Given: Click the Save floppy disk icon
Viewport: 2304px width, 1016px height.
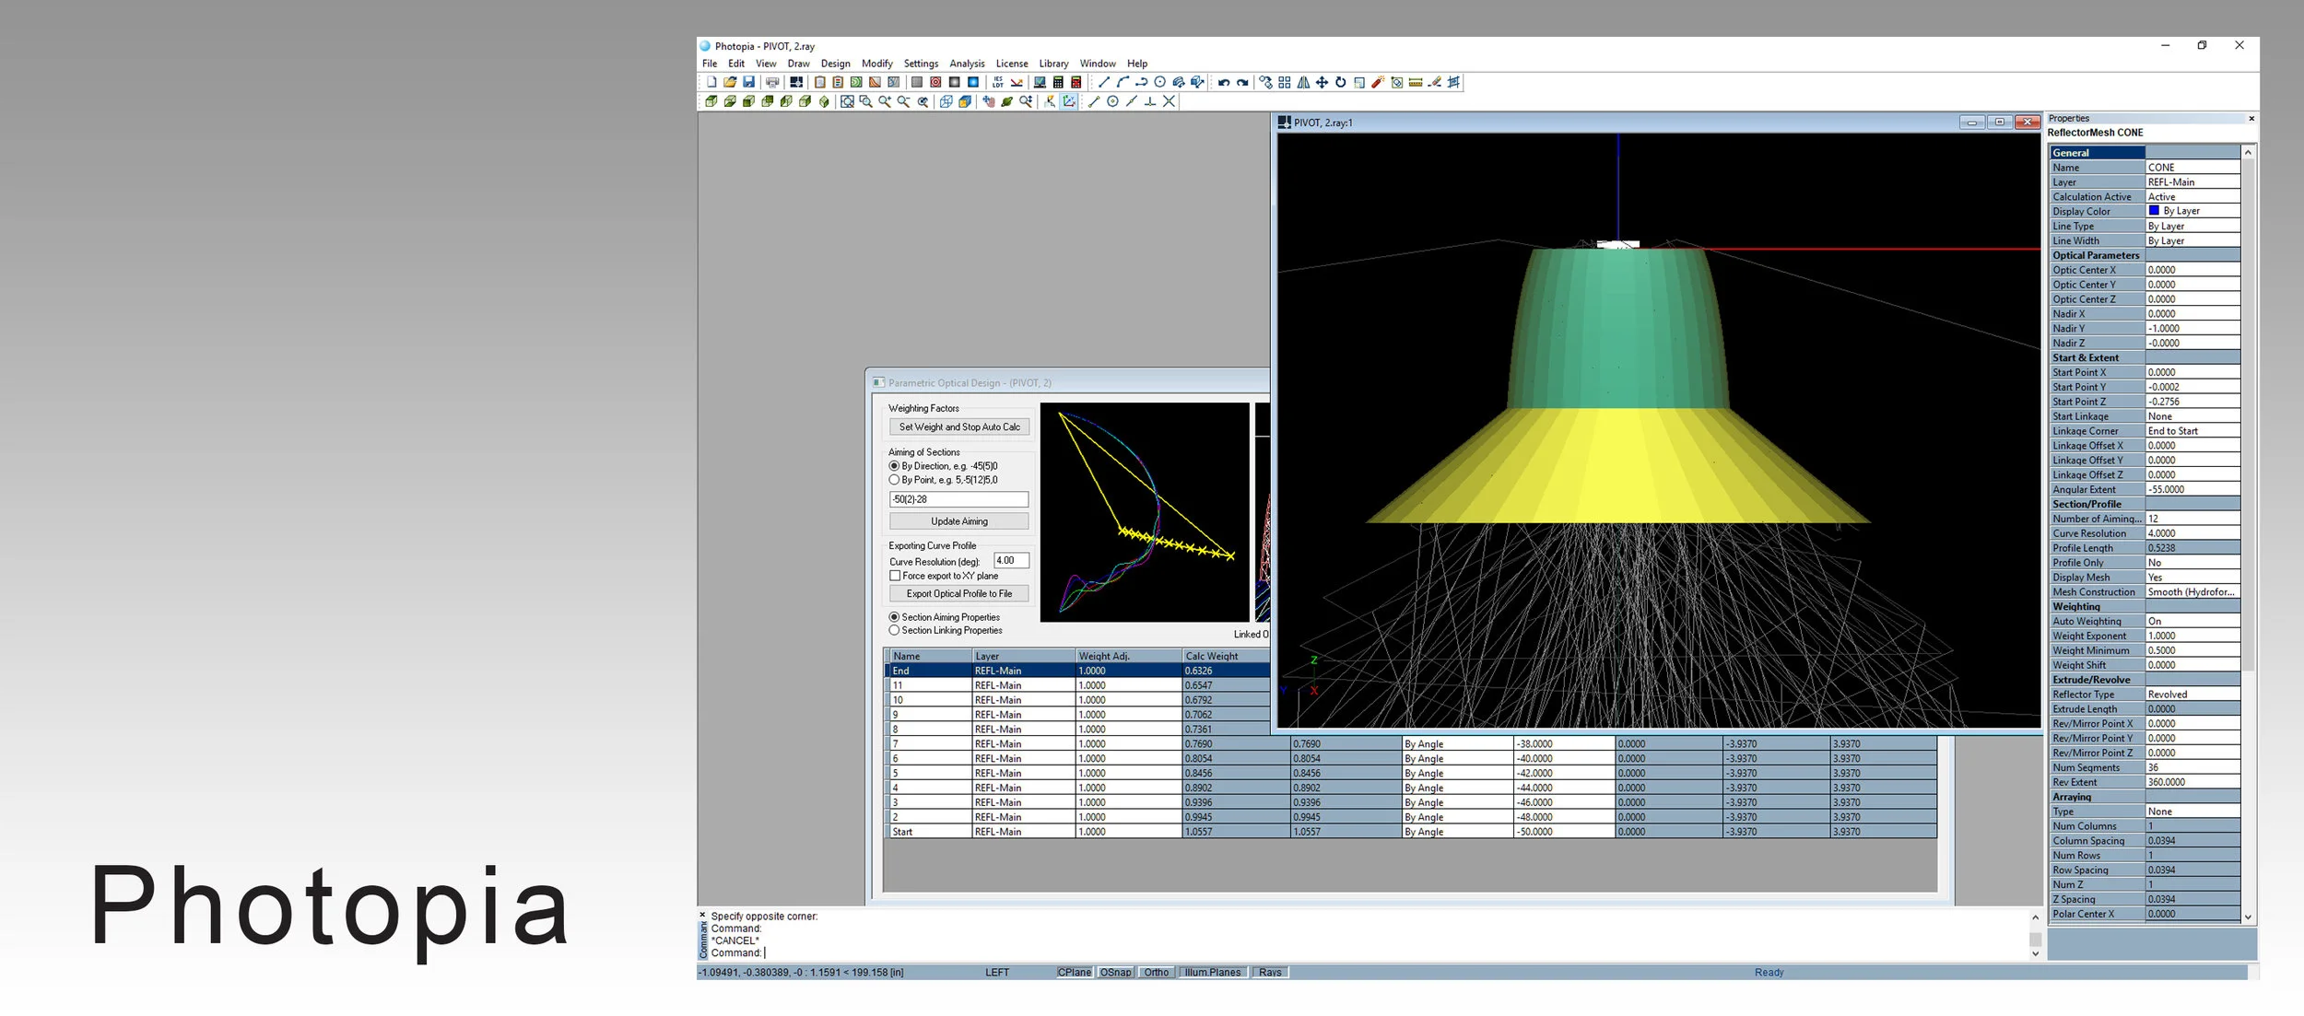Looking at the screenshot, I should coord(748,82).
